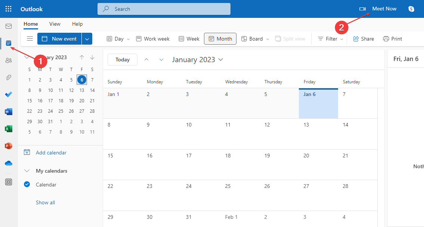This screenshot has width=424, height=227.
Task: Pick date 18 in mini calendar
Action: [61, 101]
